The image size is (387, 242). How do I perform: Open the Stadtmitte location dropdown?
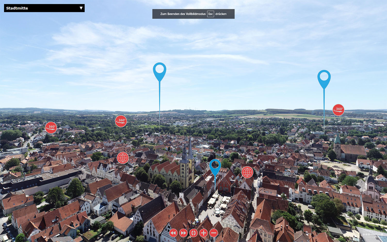tap(44, 8)
